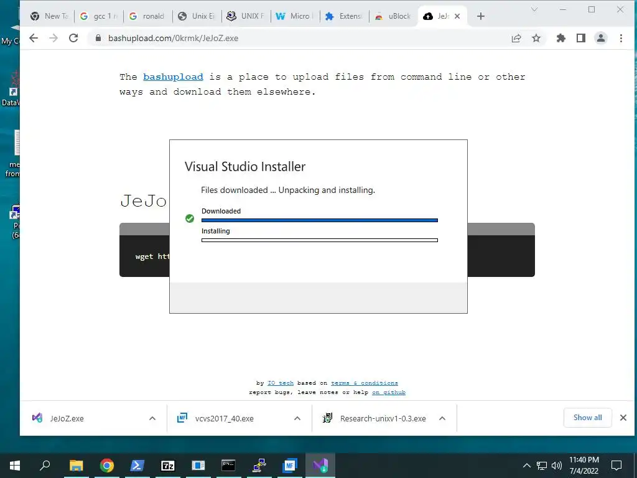Image resolution: width=637 pixels, height=478 pixels.
Task: Open PuTTY taskbar icon
Action: (x=259, y=466)
